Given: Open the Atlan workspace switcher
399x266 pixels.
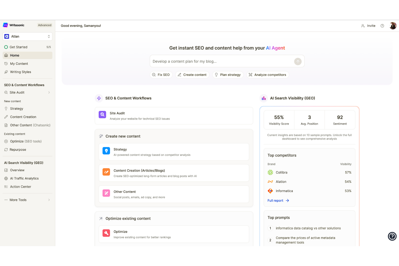Looking at the screenshot, I should click(x=27, y=36).
